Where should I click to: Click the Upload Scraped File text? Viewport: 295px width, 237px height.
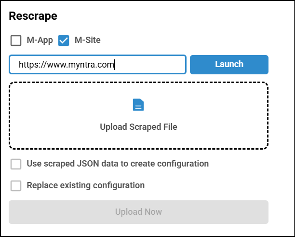(138, 127)
